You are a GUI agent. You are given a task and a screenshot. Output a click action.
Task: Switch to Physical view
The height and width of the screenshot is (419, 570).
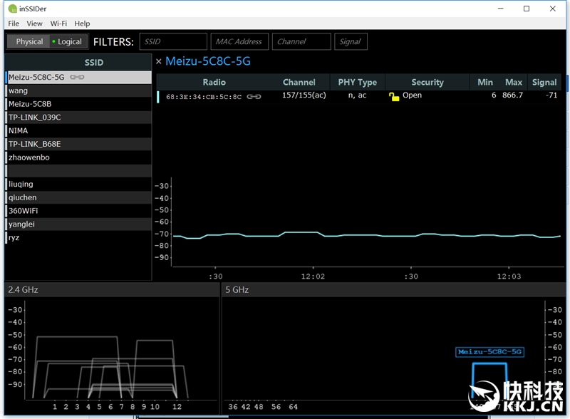tap(29, 42)
